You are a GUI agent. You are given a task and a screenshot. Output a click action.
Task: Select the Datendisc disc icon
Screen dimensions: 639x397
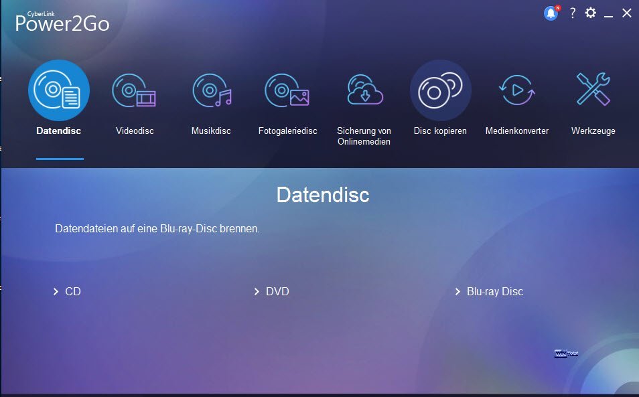coord(59,90)
